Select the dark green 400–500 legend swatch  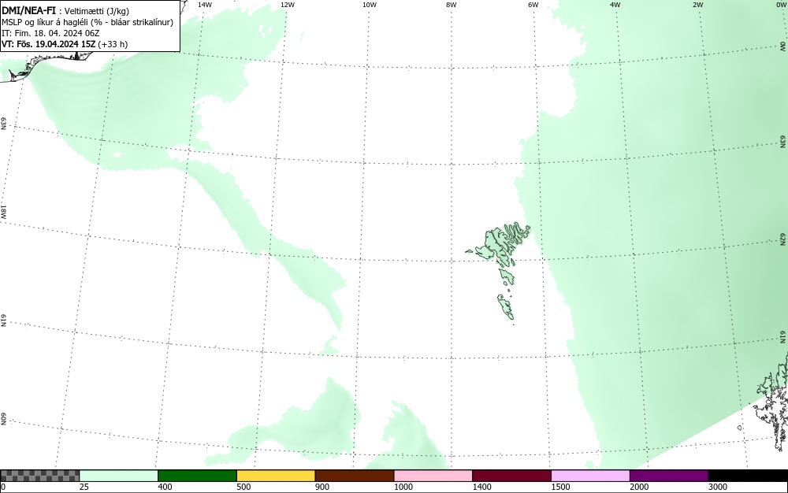[x=197, y=476]
